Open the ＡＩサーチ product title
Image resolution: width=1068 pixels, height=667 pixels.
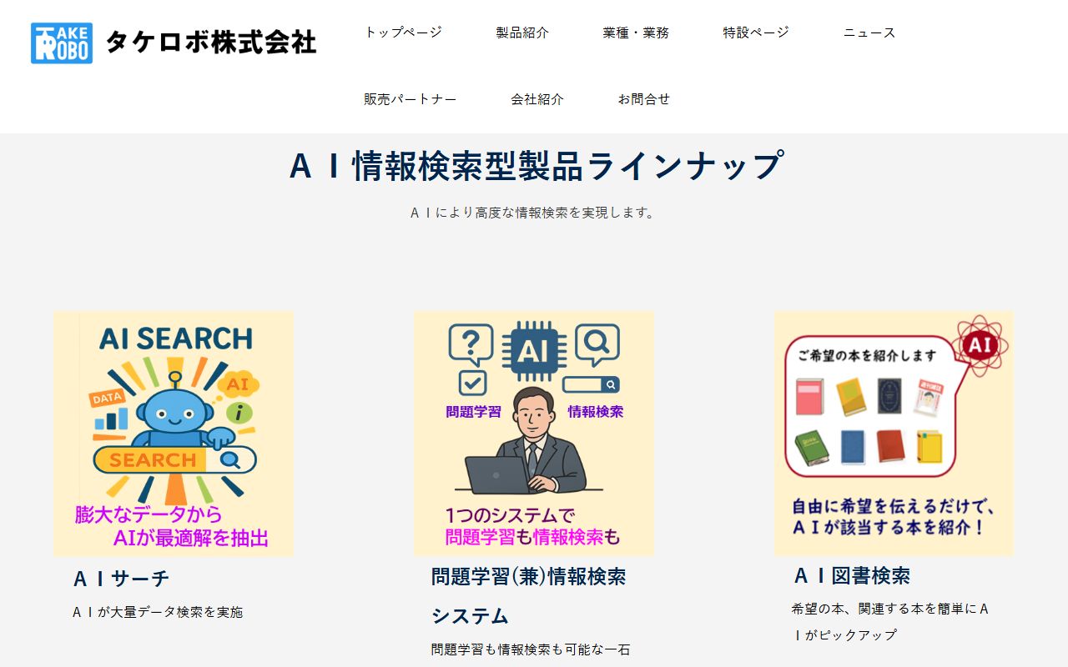point(122,578)
